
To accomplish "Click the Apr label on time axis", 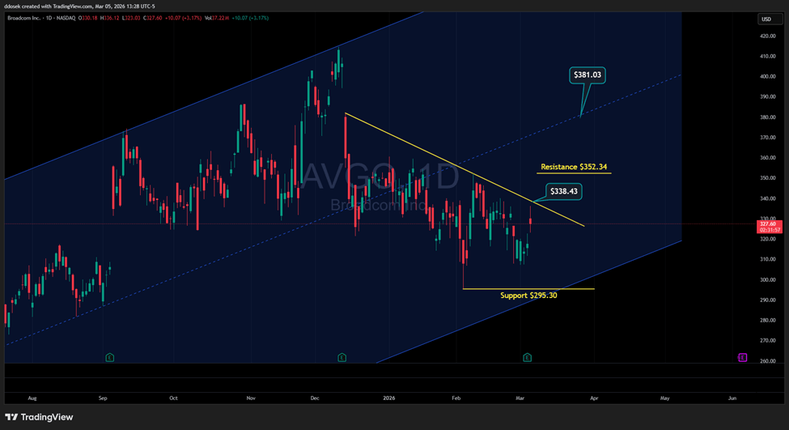I will click(594, 398).
